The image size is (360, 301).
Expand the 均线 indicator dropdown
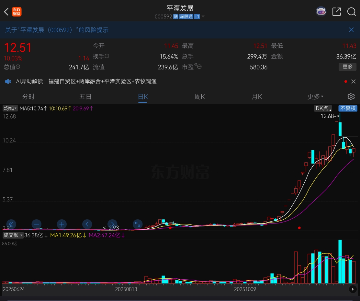coord(10,108)
